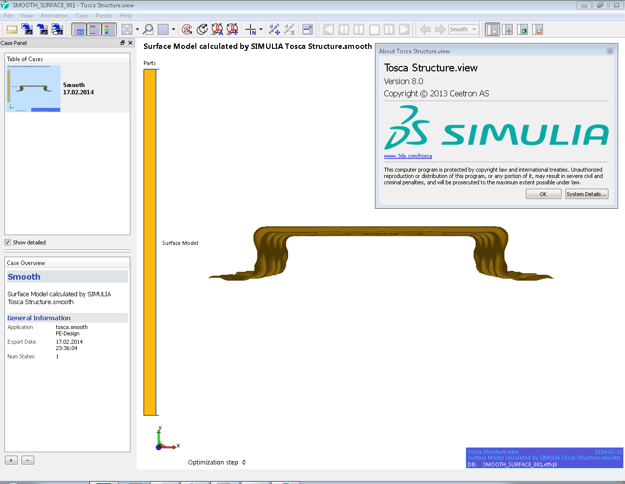Image resolution: width=625 pixels, height=484 pixels.
Task: Toggle the rainbow results panel button
Action: tap(538, 29)
